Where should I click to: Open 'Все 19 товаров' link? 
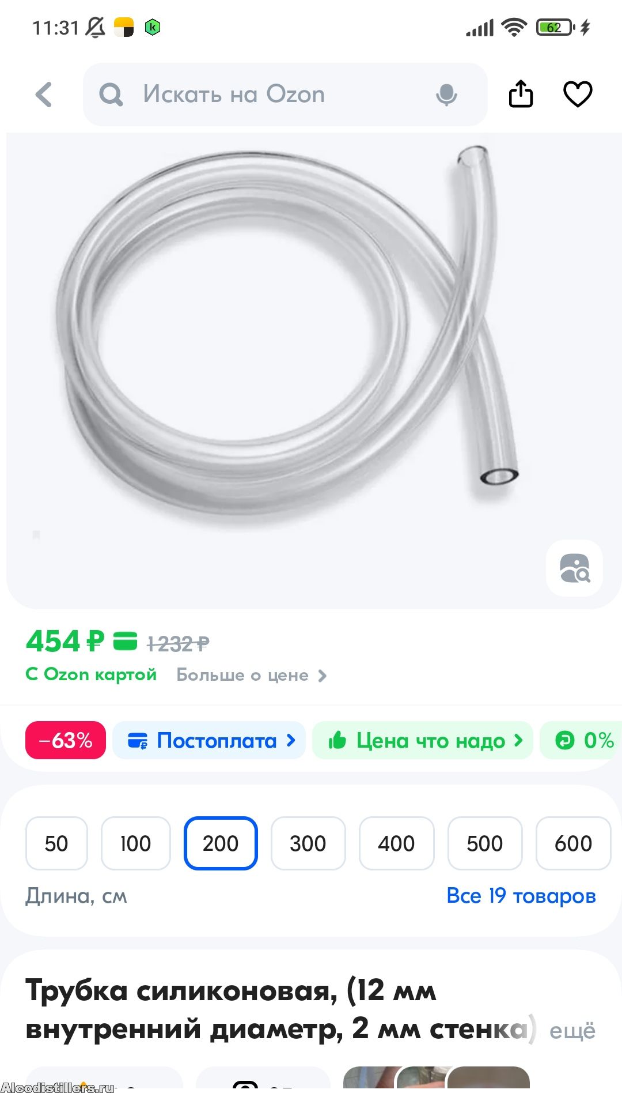pos(521,896)
